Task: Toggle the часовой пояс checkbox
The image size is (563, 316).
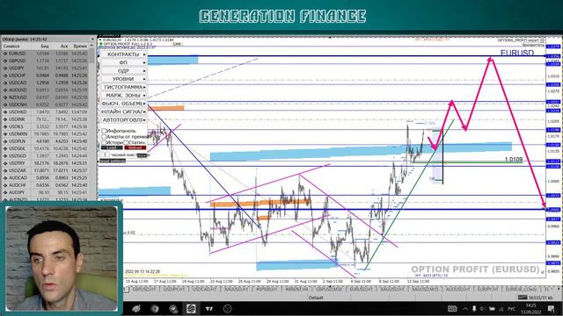Action: (x=106, y=154)
